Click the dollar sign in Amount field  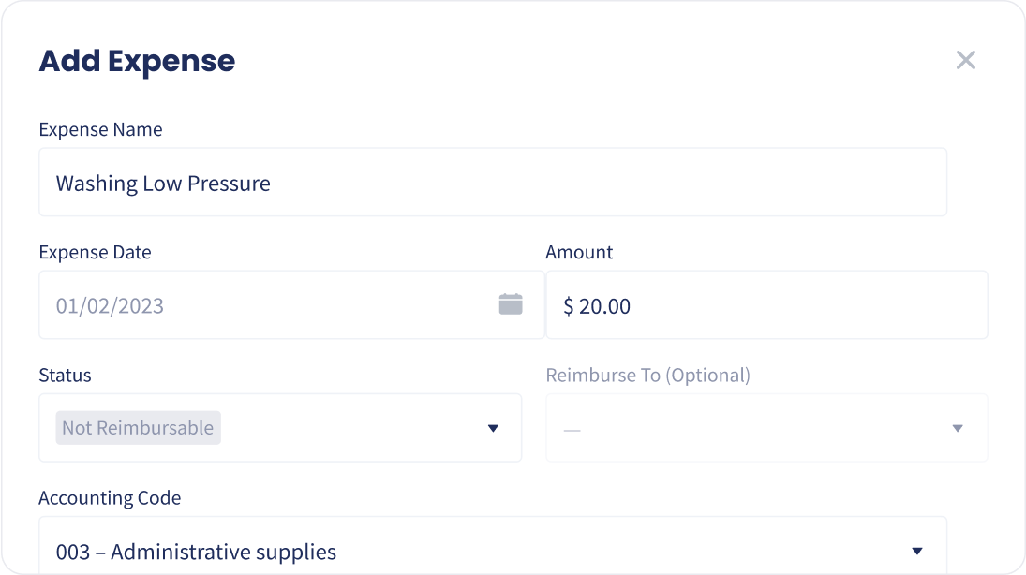pos(569,306)
